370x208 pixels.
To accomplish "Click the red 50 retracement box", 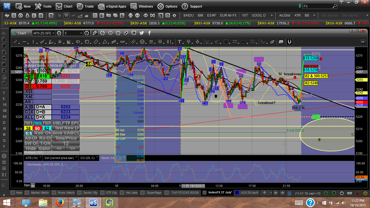I will tap(37, 128).
